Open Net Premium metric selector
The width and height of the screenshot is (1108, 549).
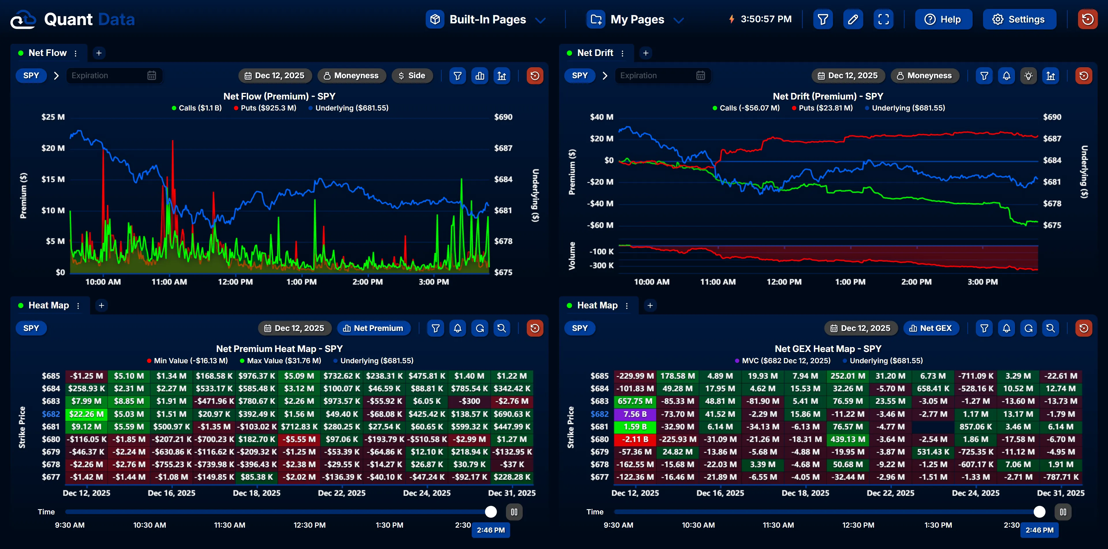pos(373,329)
